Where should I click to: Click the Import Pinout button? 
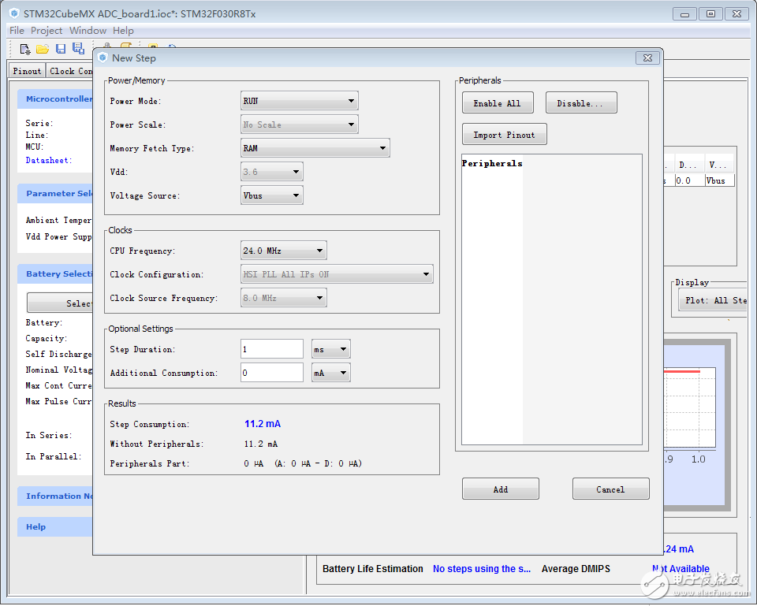coord(504,135)
